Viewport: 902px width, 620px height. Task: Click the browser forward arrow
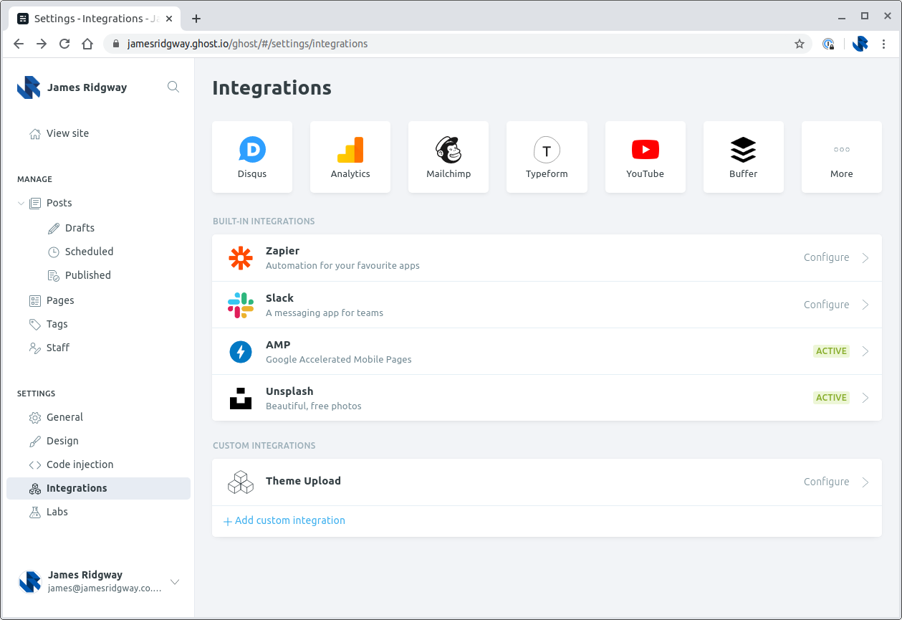[x=42, y=44]
